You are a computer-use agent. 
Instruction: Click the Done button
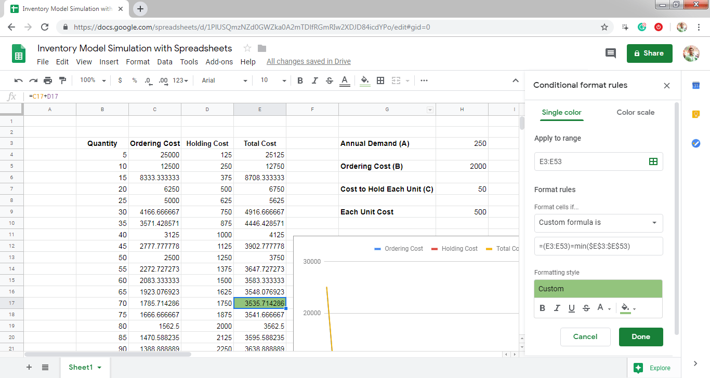click(641, 336)
